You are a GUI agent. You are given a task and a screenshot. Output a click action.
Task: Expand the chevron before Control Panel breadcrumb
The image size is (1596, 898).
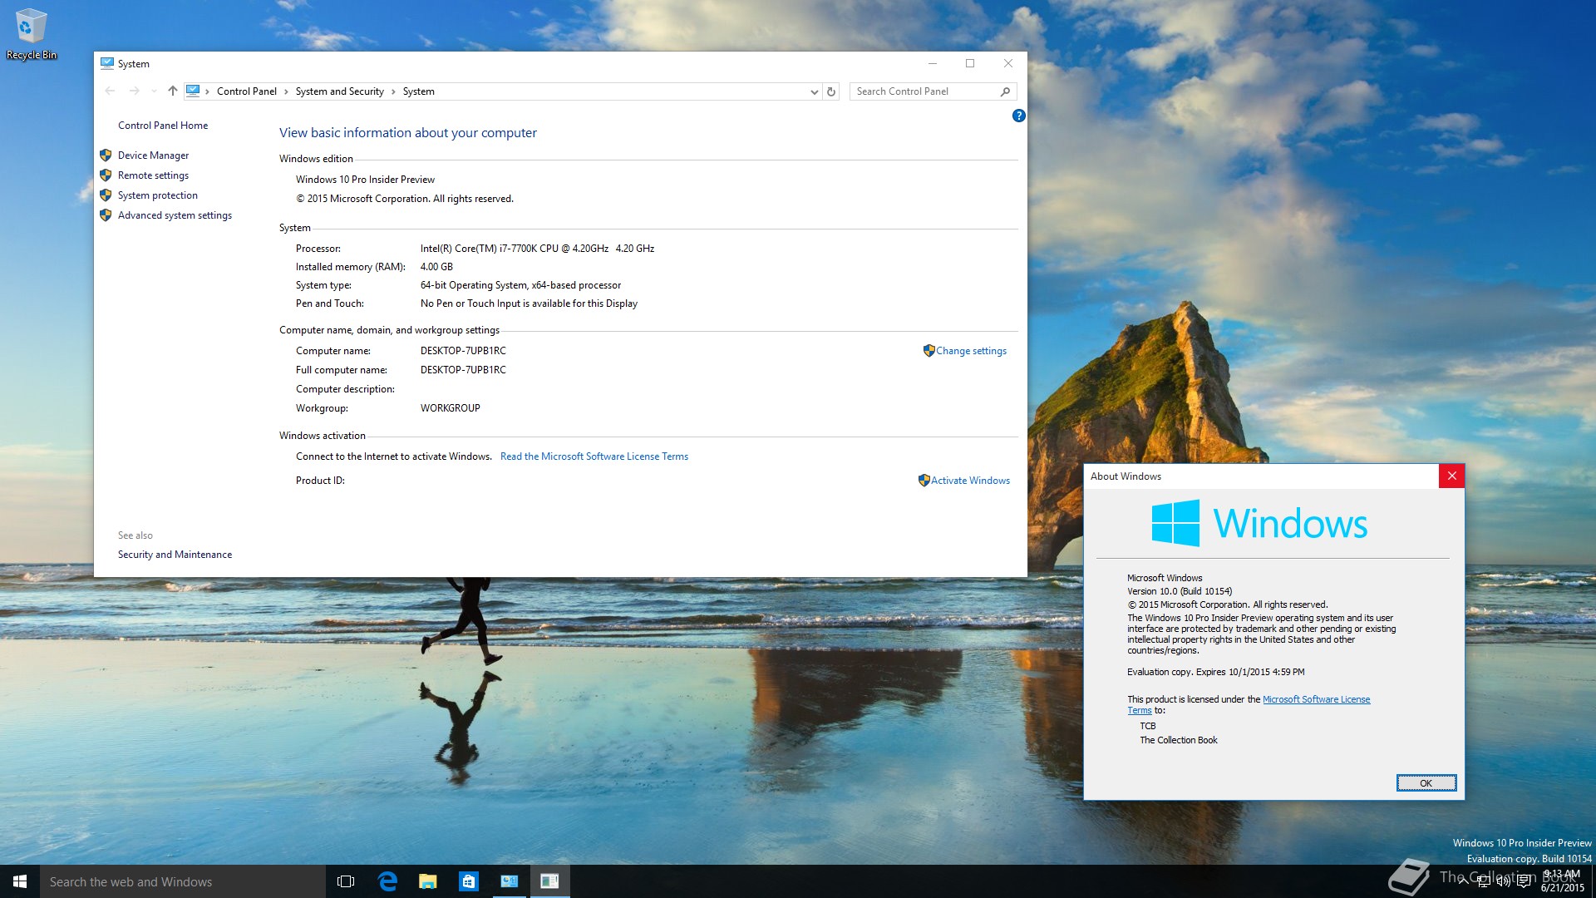tap(208, 91)
